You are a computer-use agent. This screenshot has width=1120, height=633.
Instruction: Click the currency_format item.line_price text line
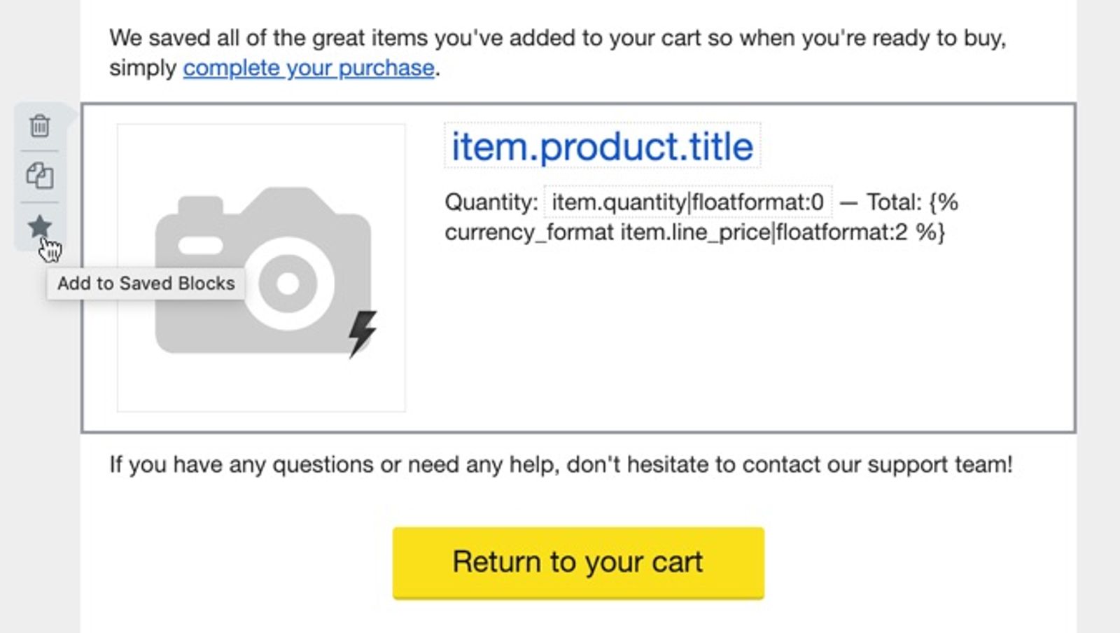(x=694, y=232)
